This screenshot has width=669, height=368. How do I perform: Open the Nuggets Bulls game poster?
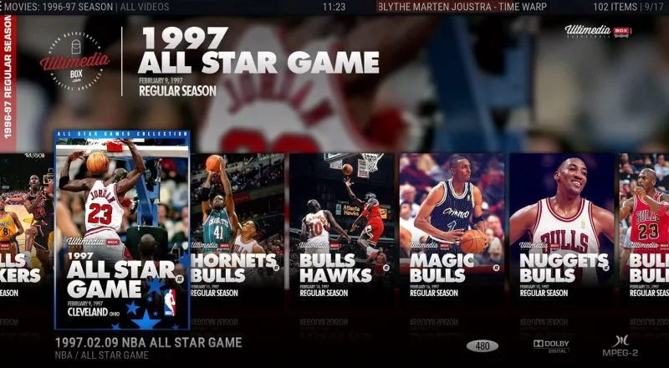pyautogui.click(x=562, y=226)
